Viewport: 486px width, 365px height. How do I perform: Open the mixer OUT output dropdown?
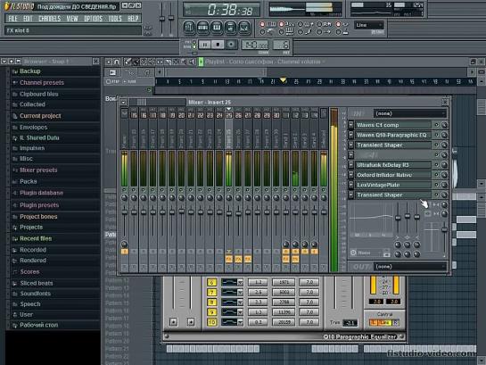(410, 266)
